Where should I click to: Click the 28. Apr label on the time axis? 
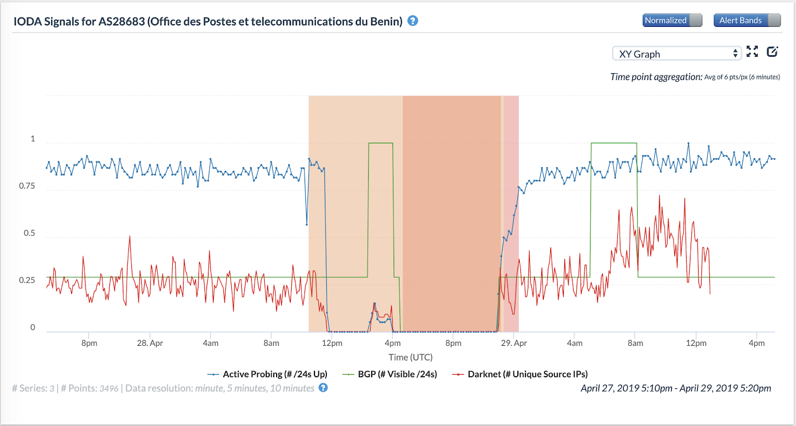tap(150, 343)
